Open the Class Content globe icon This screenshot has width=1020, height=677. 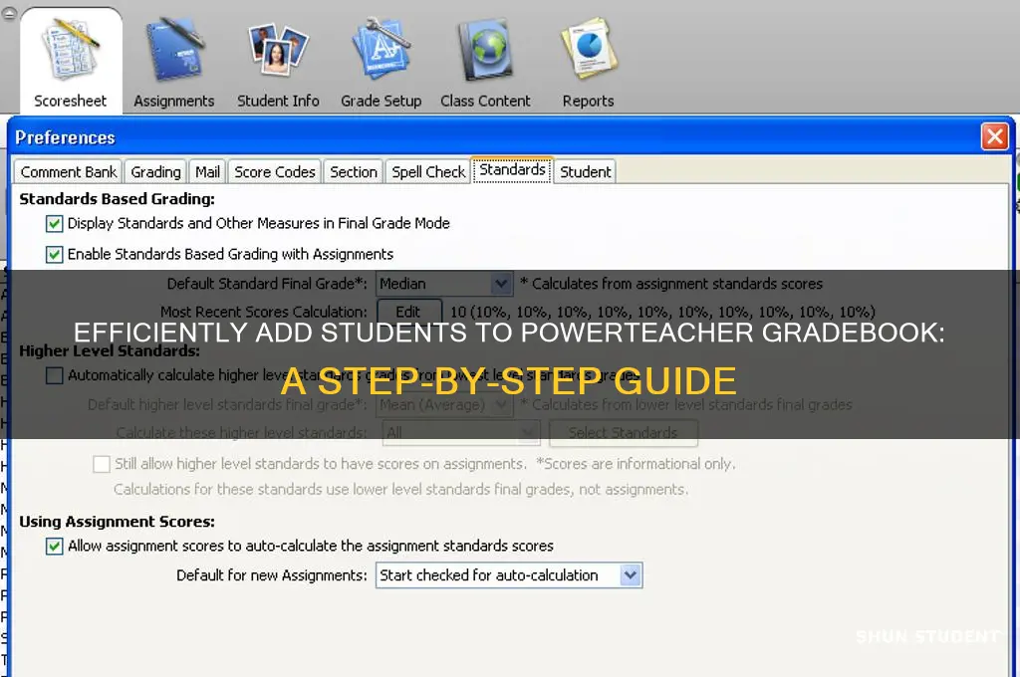coord(485,51)
